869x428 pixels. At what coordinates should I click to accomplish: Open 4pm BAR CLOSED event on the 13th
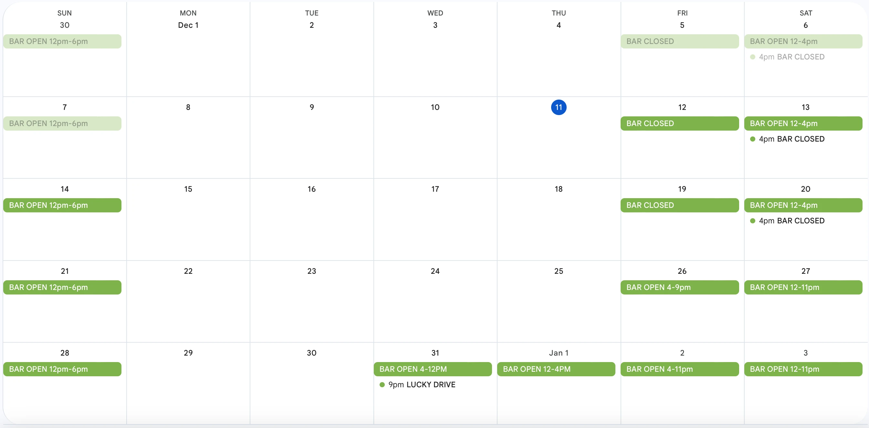791,139
